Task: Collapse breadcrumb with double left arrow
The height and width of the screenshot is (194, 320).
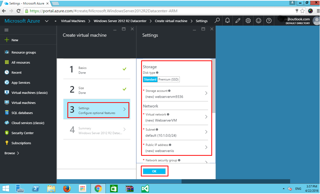Action: click(x=55, y=21)
